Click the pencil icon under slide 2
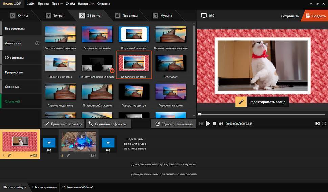 tap(68, 155)
